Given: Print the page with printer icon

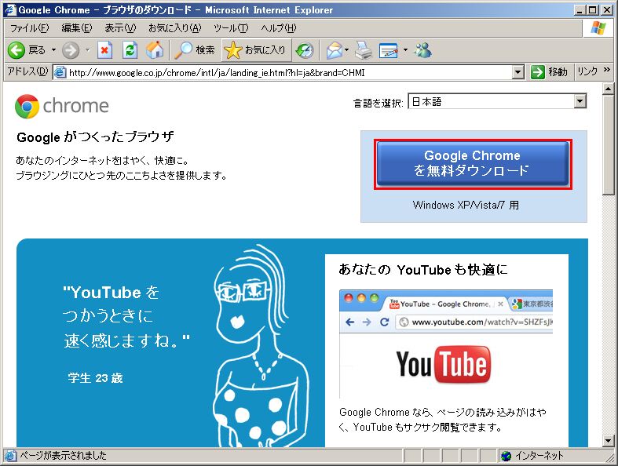Looking at the screenshot, I should click(x=364, y=50).
